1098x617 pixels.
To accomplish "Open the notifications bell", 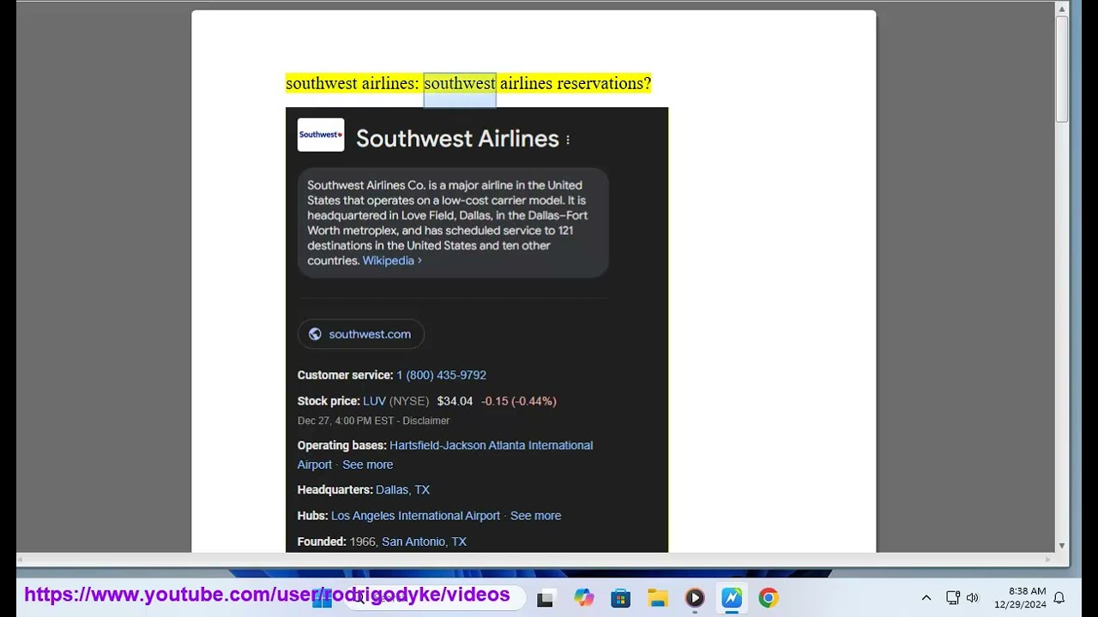I will coord(1059,598).
